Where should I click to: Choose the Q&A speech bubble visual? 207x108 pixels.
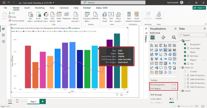(161, 68)
